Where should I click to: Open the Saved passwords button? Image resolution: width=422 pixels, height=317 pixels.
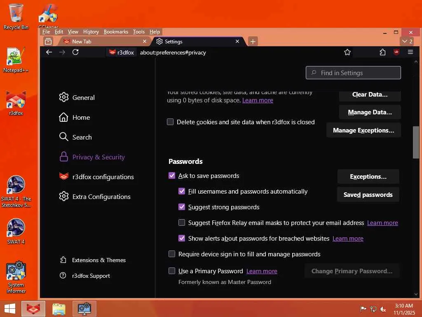tap(368, 195)
